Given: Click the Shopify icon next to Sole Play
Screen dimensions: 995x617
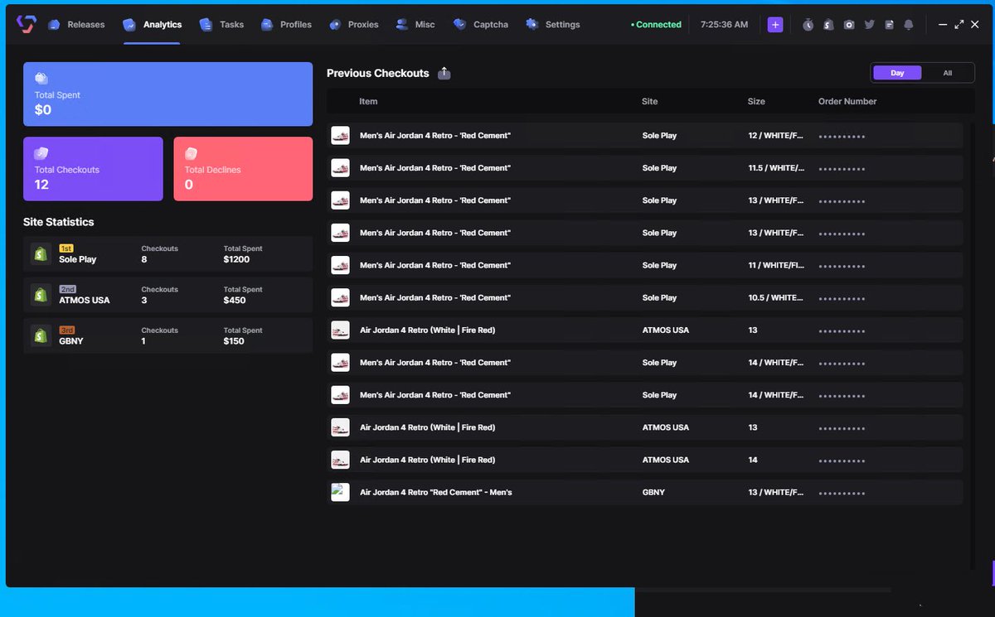Looking at the screenshot, I should 40,253.
